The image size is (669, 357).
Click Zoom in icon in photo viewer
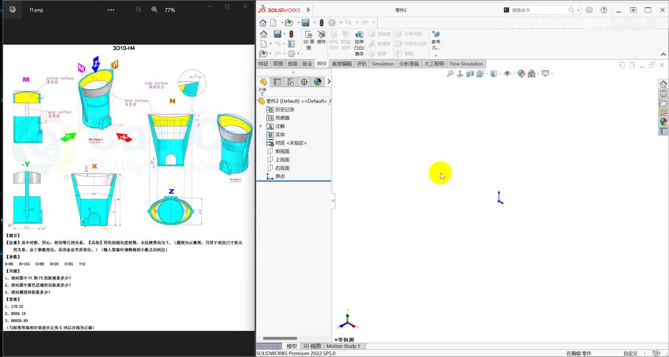(x=154, y=9)
